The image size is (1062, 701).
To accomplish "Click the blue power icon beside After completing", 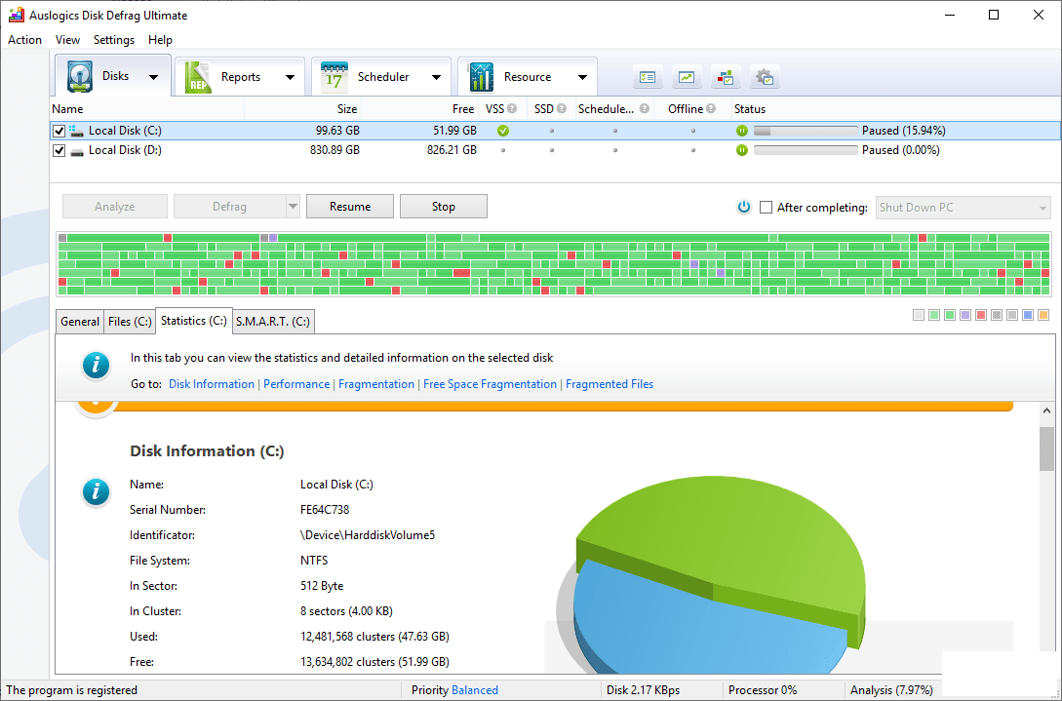I will click(744, 208).
